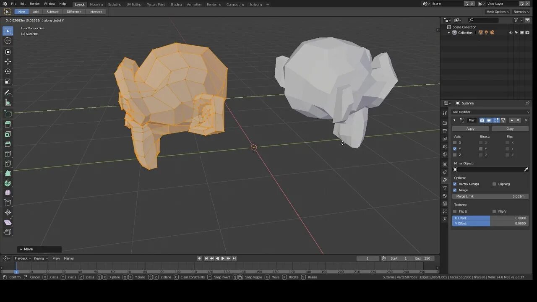Open the Material properties tab icon
The height and width of the screenshot is (302, 537).
(445, 196)
